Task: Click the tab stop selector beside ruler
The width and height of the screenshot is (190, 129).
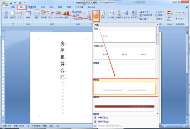Action: click(x=3, y=29)
